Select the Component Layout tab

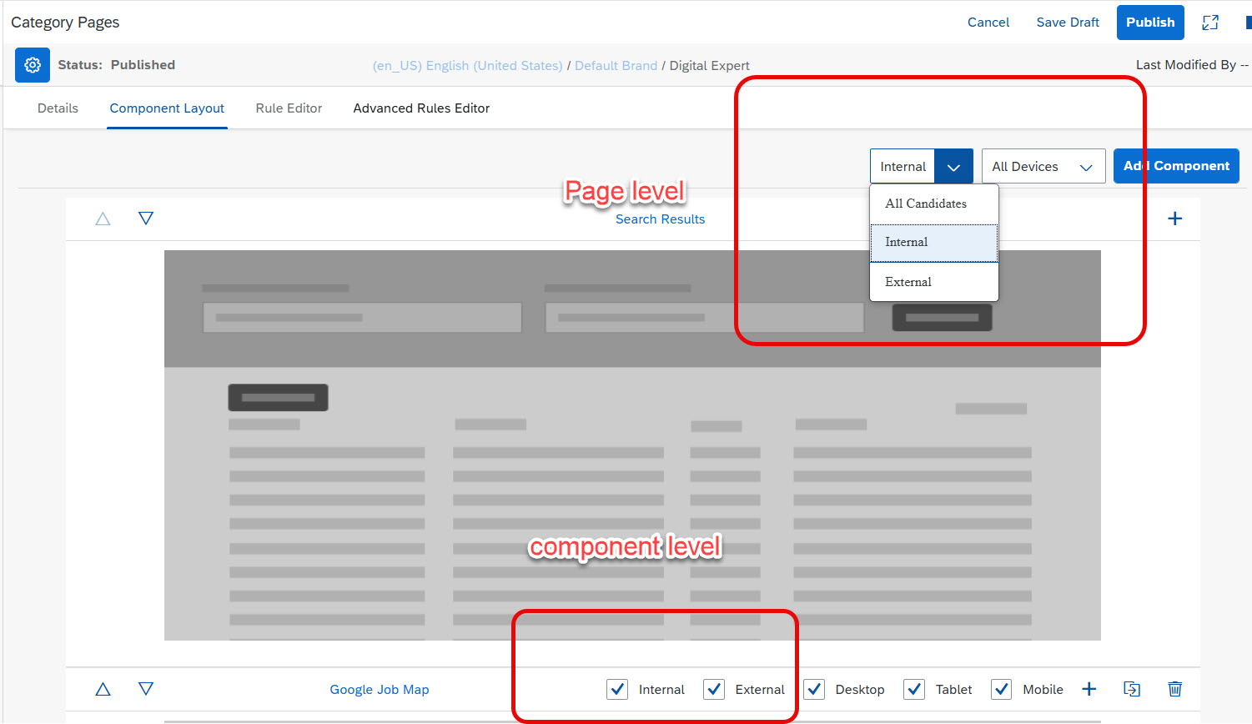(167, 108)
